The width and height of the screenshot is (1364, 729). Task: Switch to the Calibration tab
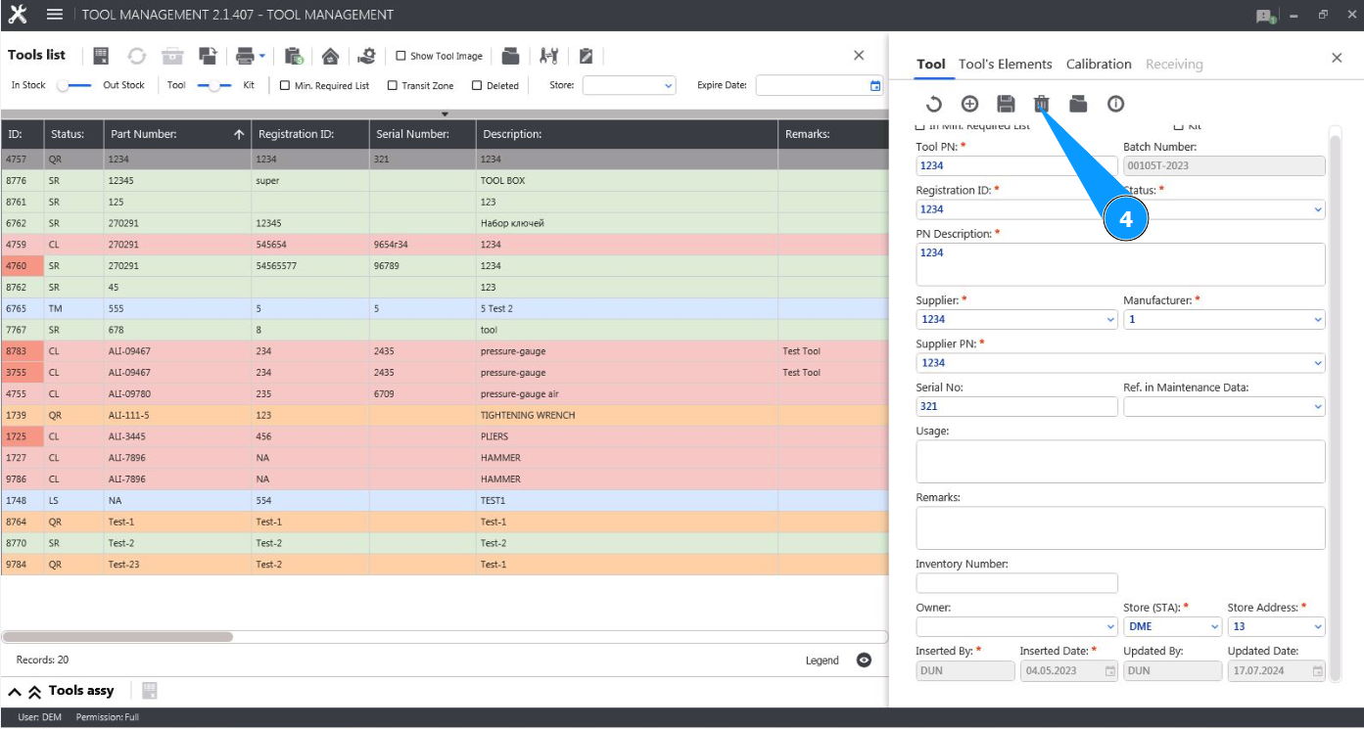1098,65
